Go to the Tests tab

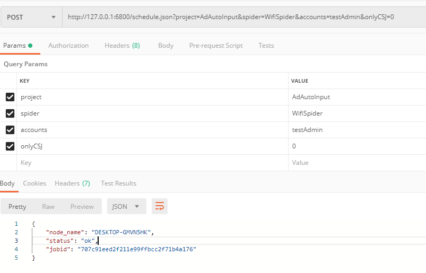(266, 46)
